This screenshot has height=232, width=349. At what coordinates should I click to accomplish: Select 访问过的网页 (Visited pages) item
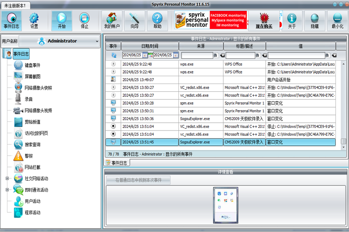(x=31, y=133)
